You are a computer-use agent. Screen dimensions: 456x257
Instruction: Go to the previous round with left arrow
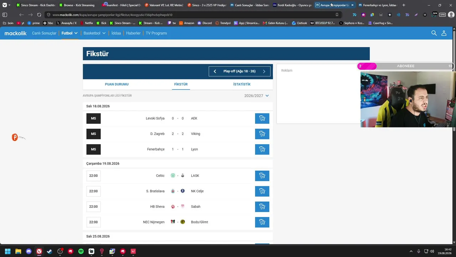[x=215, y=71]
